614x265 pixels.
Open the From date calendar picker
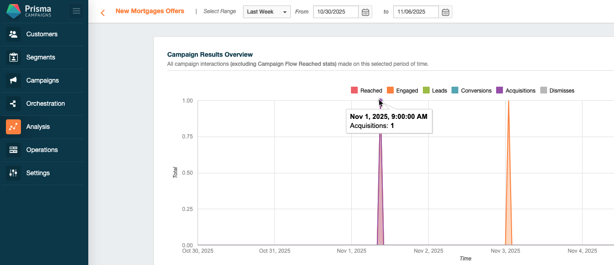tap(365, 12)
